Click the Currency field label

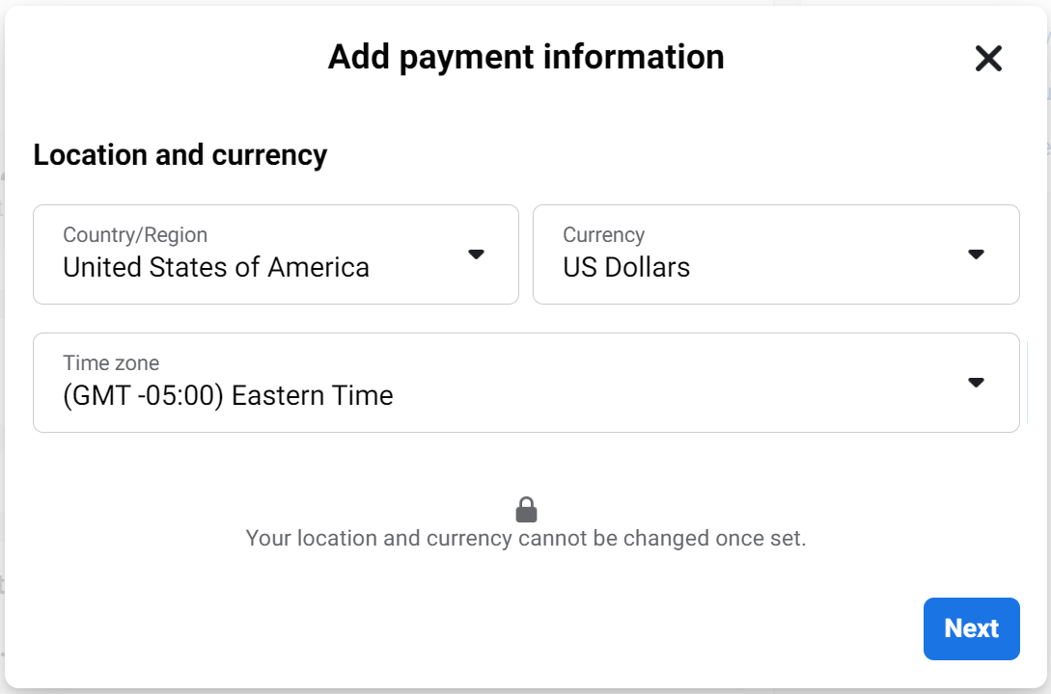(x=603, y=235)
